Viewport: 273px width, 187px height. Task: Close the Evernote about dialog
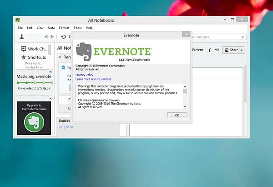(186, 34)
